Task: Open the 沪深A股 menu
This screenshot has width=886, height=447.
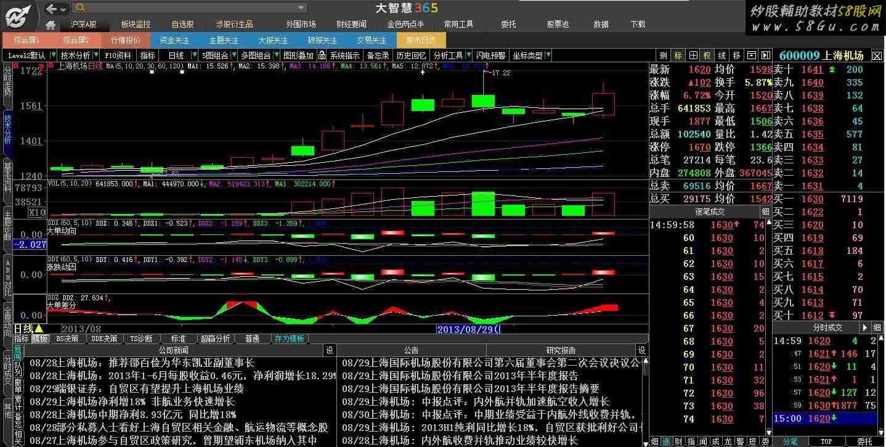Action: 83,24
